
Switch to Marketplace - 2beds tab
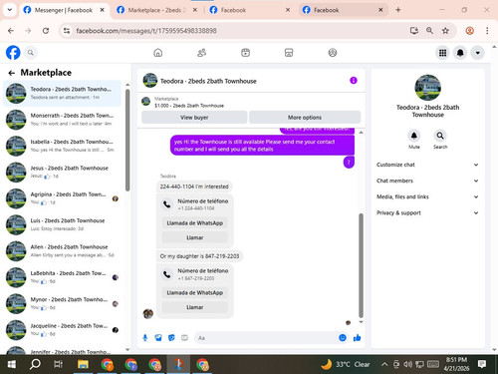click(156, 10)
